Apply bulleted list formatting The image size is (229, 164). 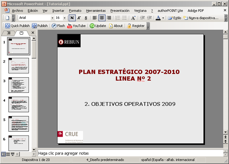point(125,18)
